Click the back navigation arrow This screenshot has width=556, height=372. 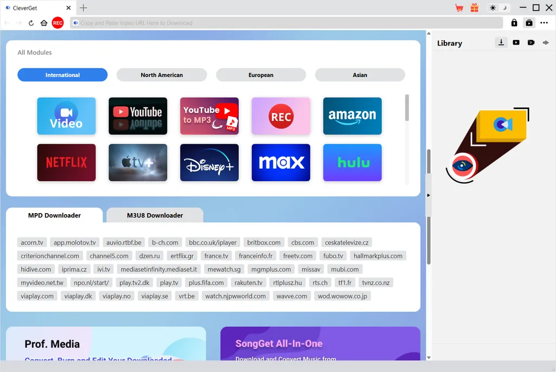7,23
